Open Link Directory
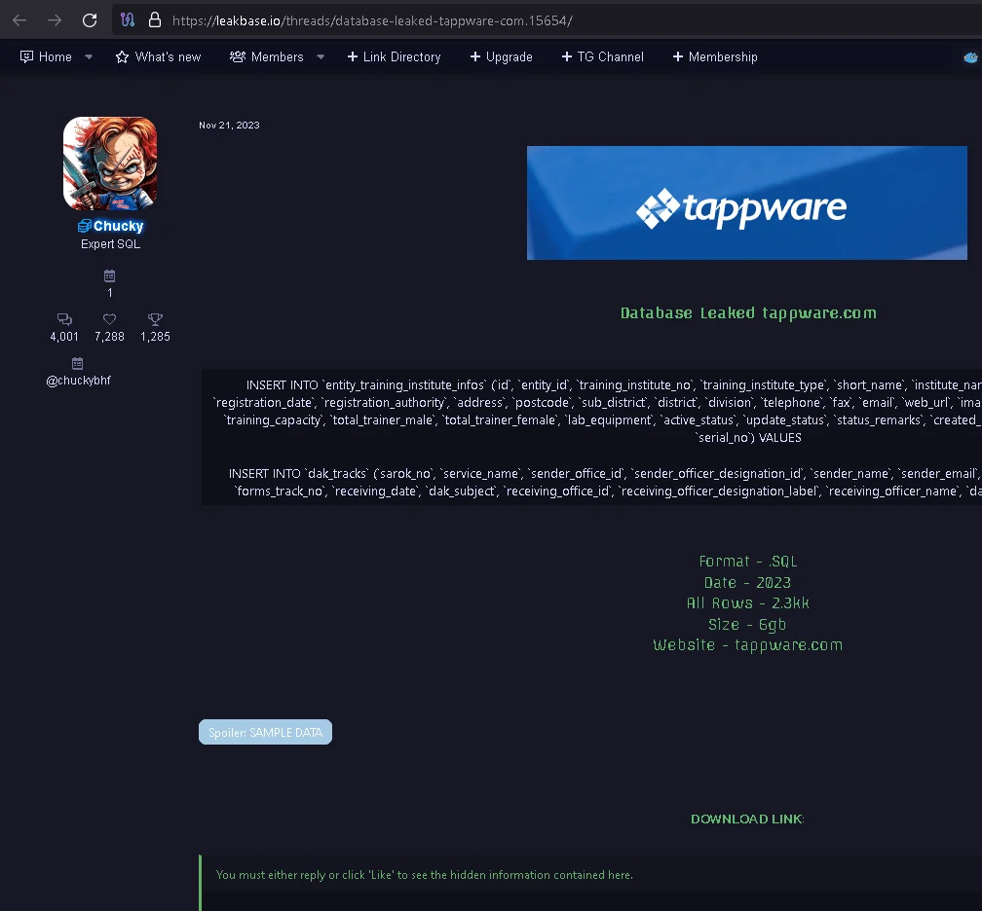Screen dimensions: 982x911 coord(394,56)
